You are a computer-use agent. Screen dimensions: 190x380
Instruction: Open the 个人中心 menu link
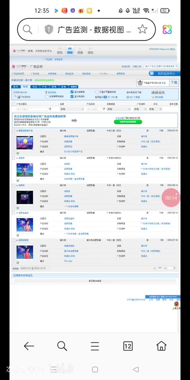click(103, 74)
